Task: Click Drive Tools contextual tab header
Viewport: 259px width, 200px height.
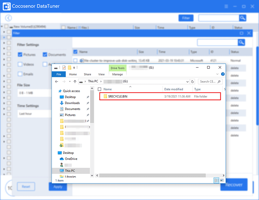Action: (x=118, y=68)
